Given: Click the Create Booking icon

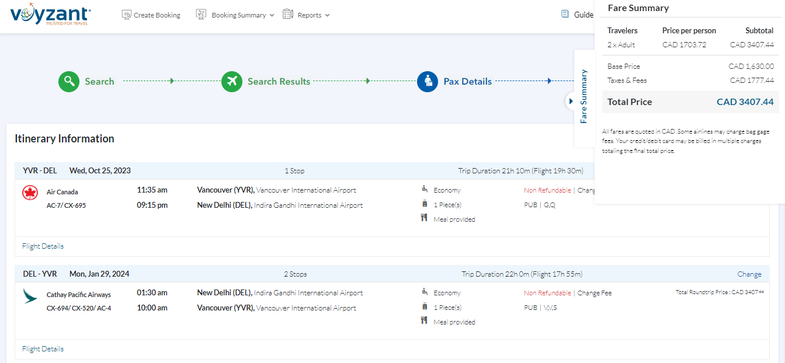Looking at the screenshot, I should [x=126, y=15].
